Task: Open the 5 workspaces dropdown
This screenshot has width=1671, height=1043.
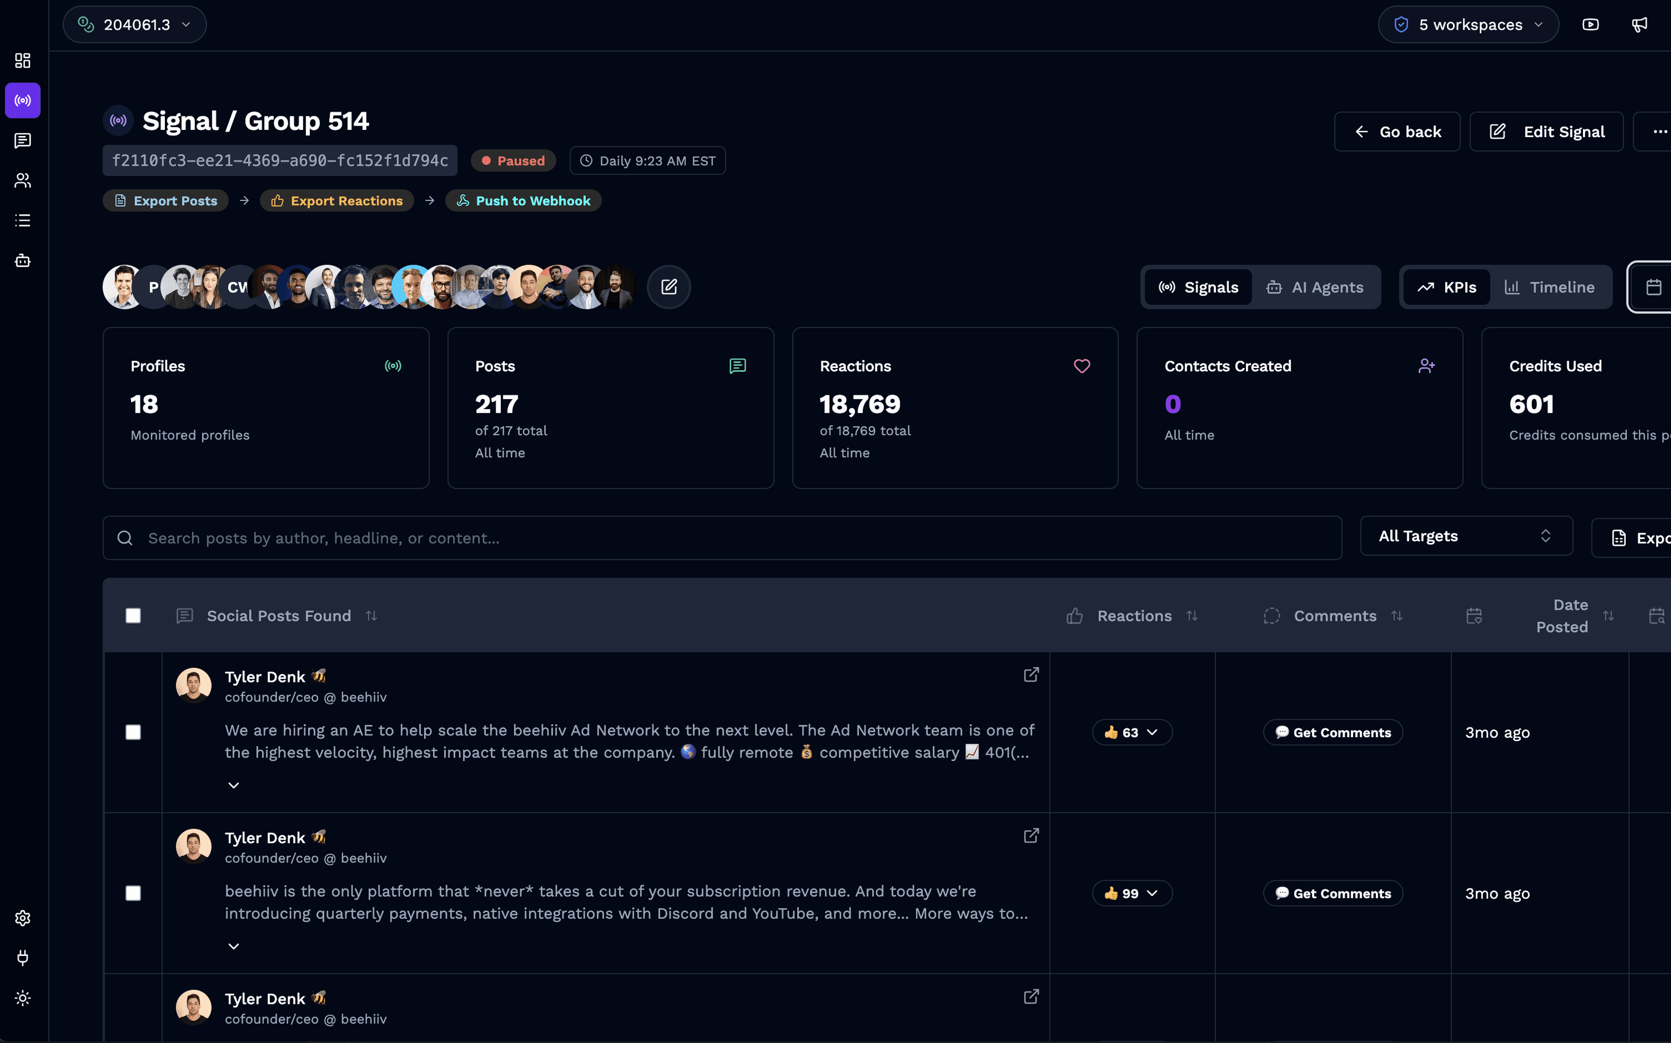Action: click(x=1468, y=25)
